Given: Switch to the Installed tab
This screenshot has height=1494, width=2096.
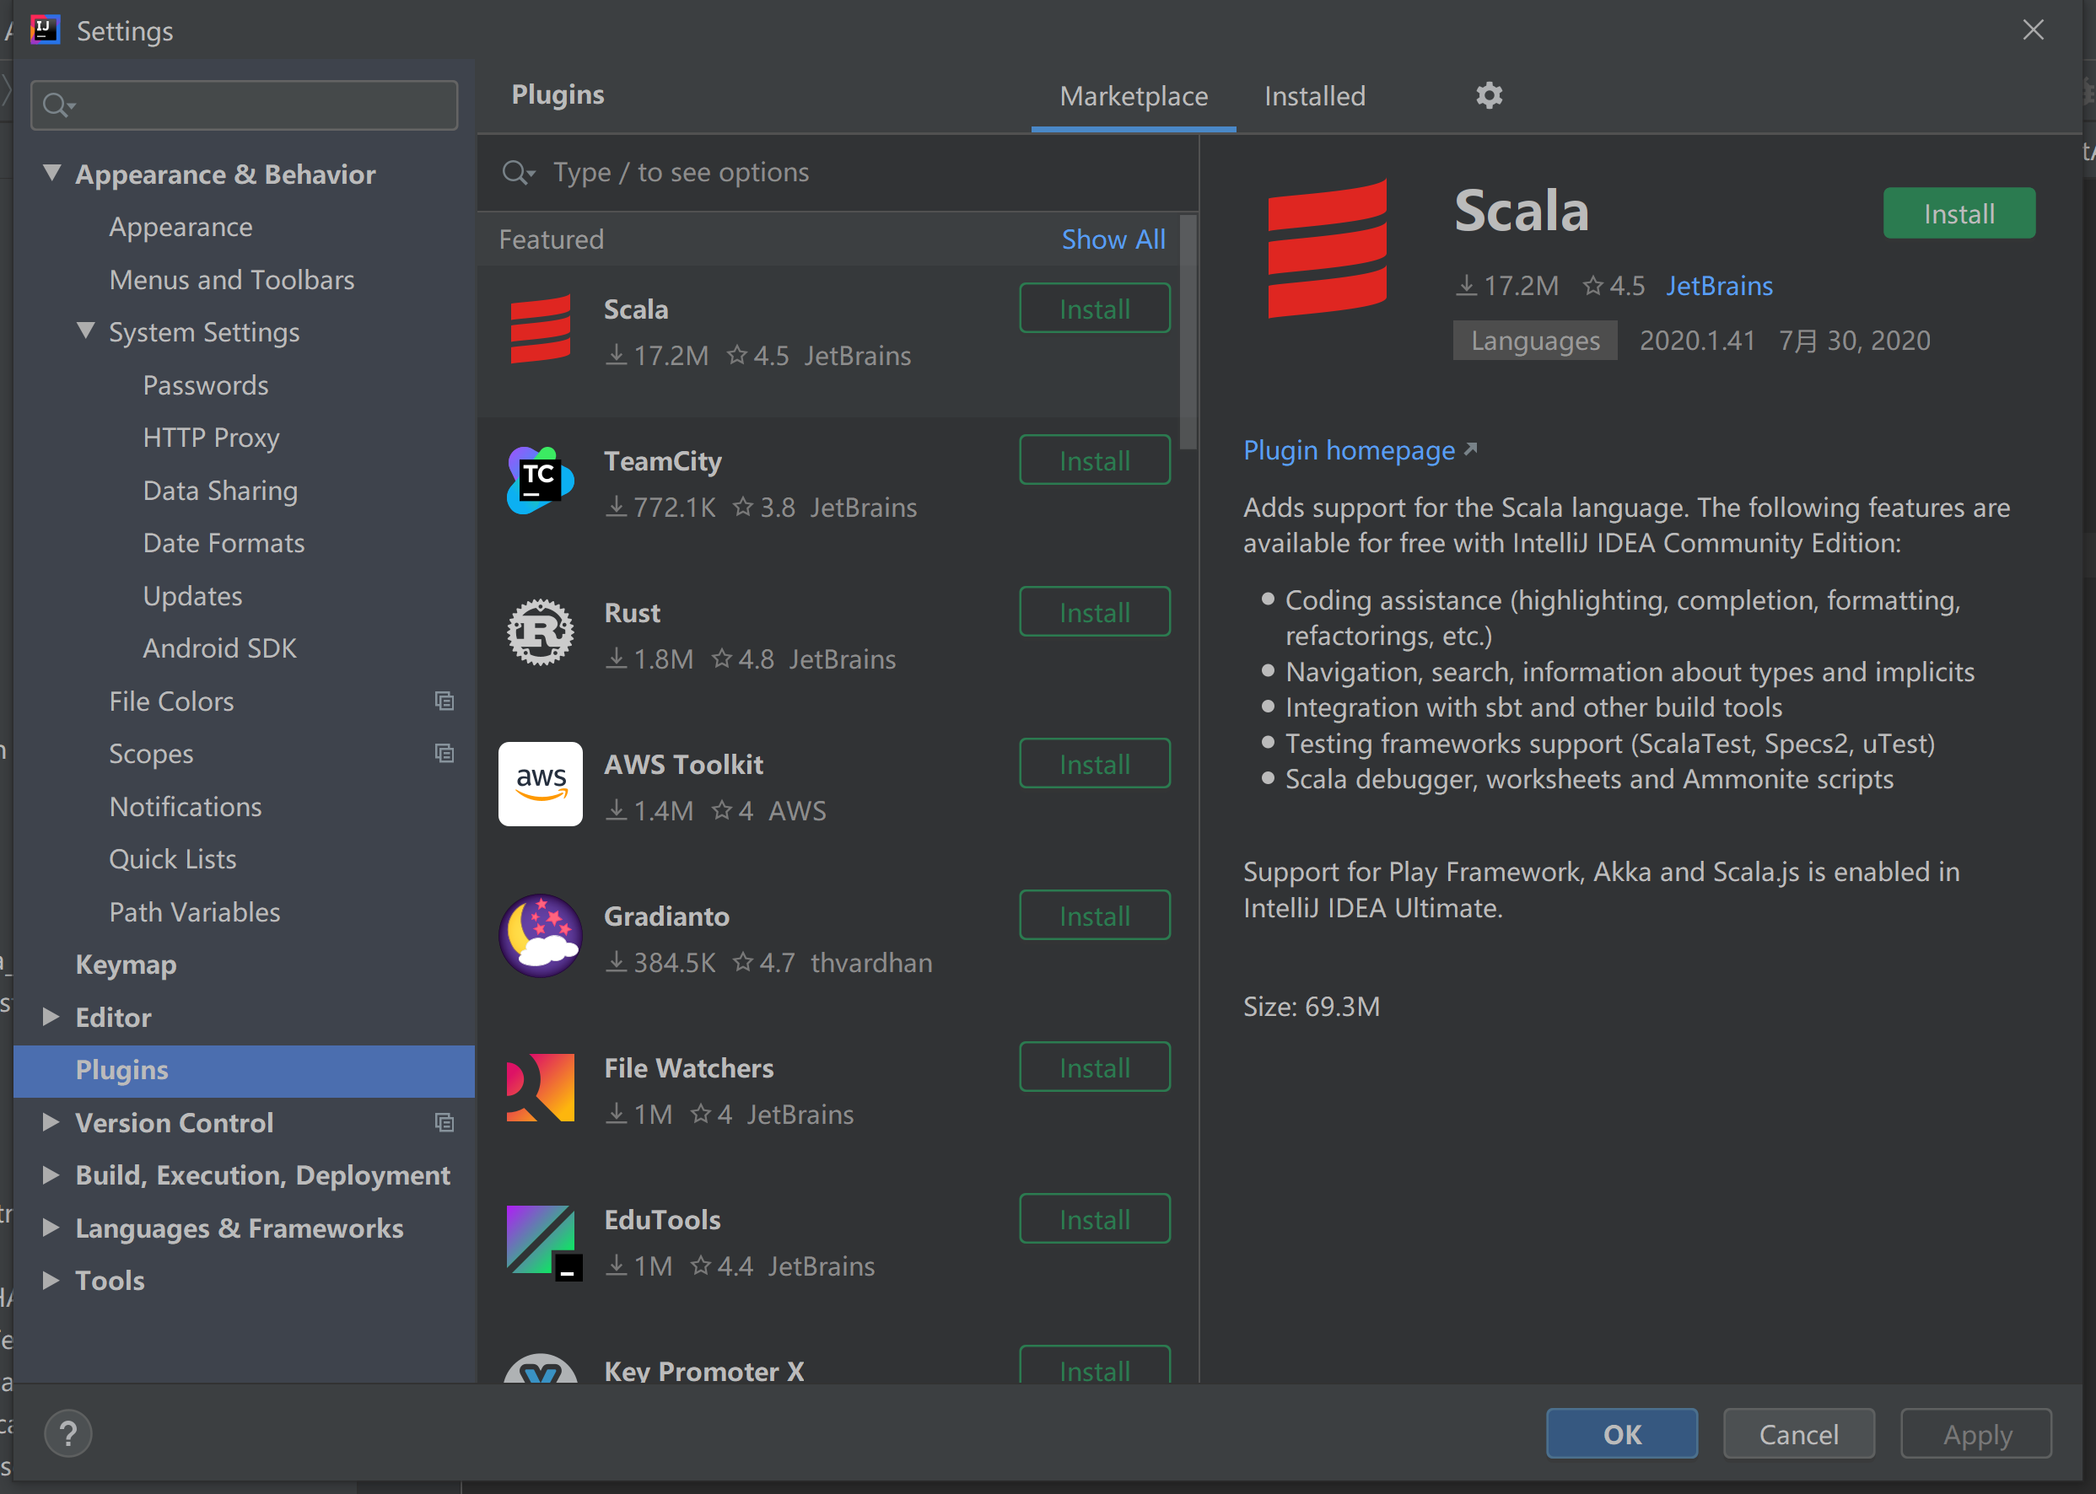Looking at the screenshot, I should (1314, 95).
